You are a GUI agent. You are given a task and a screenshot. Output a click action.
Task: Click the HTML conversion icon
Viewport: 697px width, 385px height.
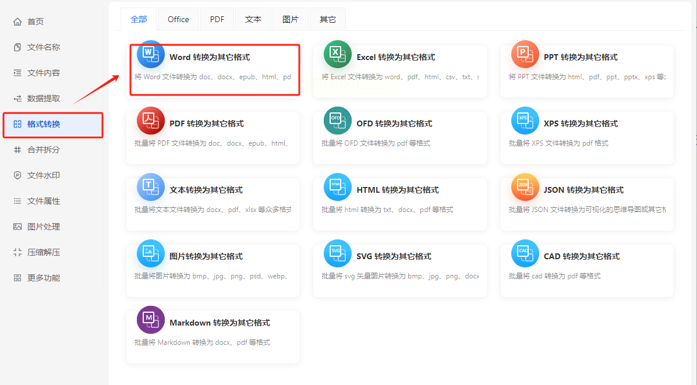click(338, 187)
